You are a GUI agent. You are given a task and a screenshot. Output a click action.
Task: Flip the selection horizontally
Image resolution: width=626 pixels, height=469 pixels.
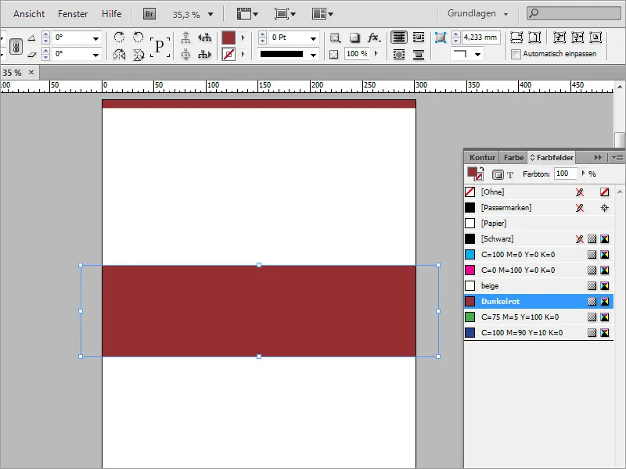point(119,54)
